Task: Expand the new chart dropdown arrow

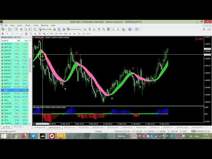Action: [x=6, y=29]
